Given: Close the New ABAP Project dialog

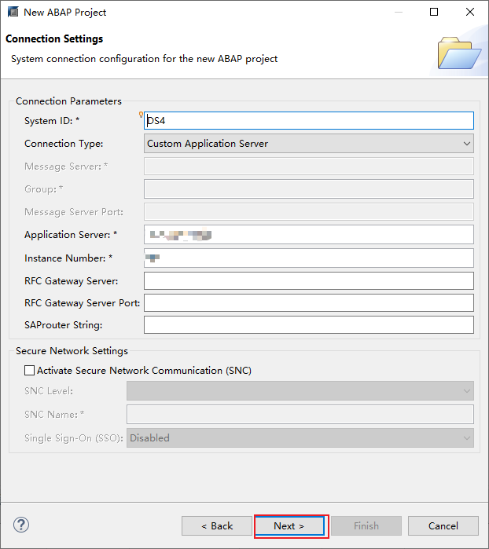Looking at the screenshot, I should click(x=470, y=12).
